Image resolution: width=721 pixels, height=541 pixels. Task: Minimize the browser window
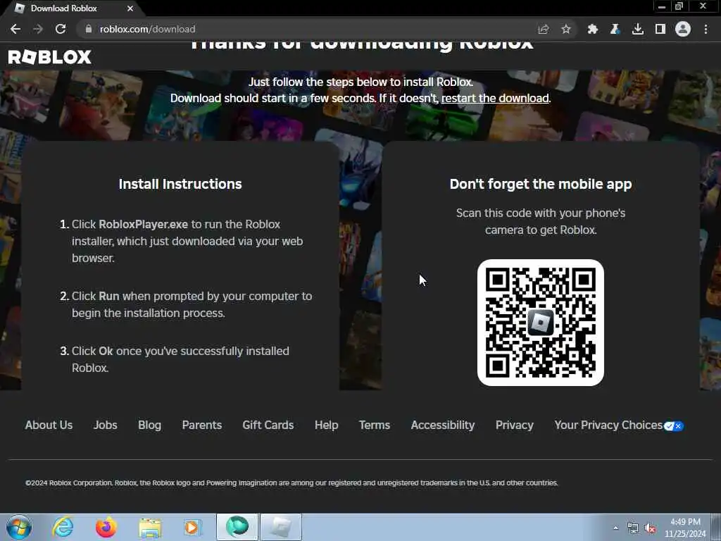(x=662, y=6)
